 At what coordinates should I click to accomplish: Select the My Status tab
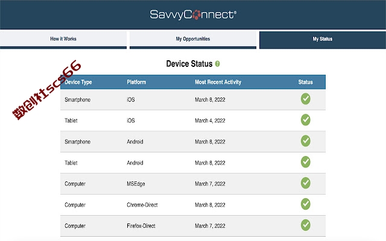point(323,40)
